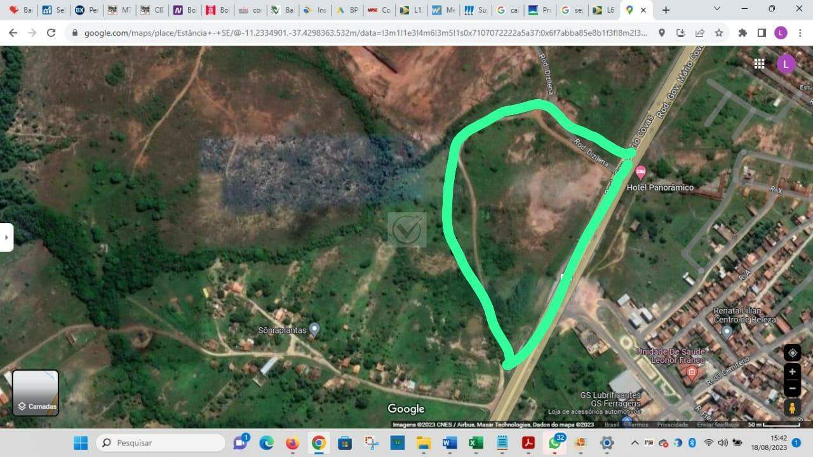This screenshot has width=813, height=457.
Task: Click the Pesquisar taskbar search box
Action: point(161,443)
